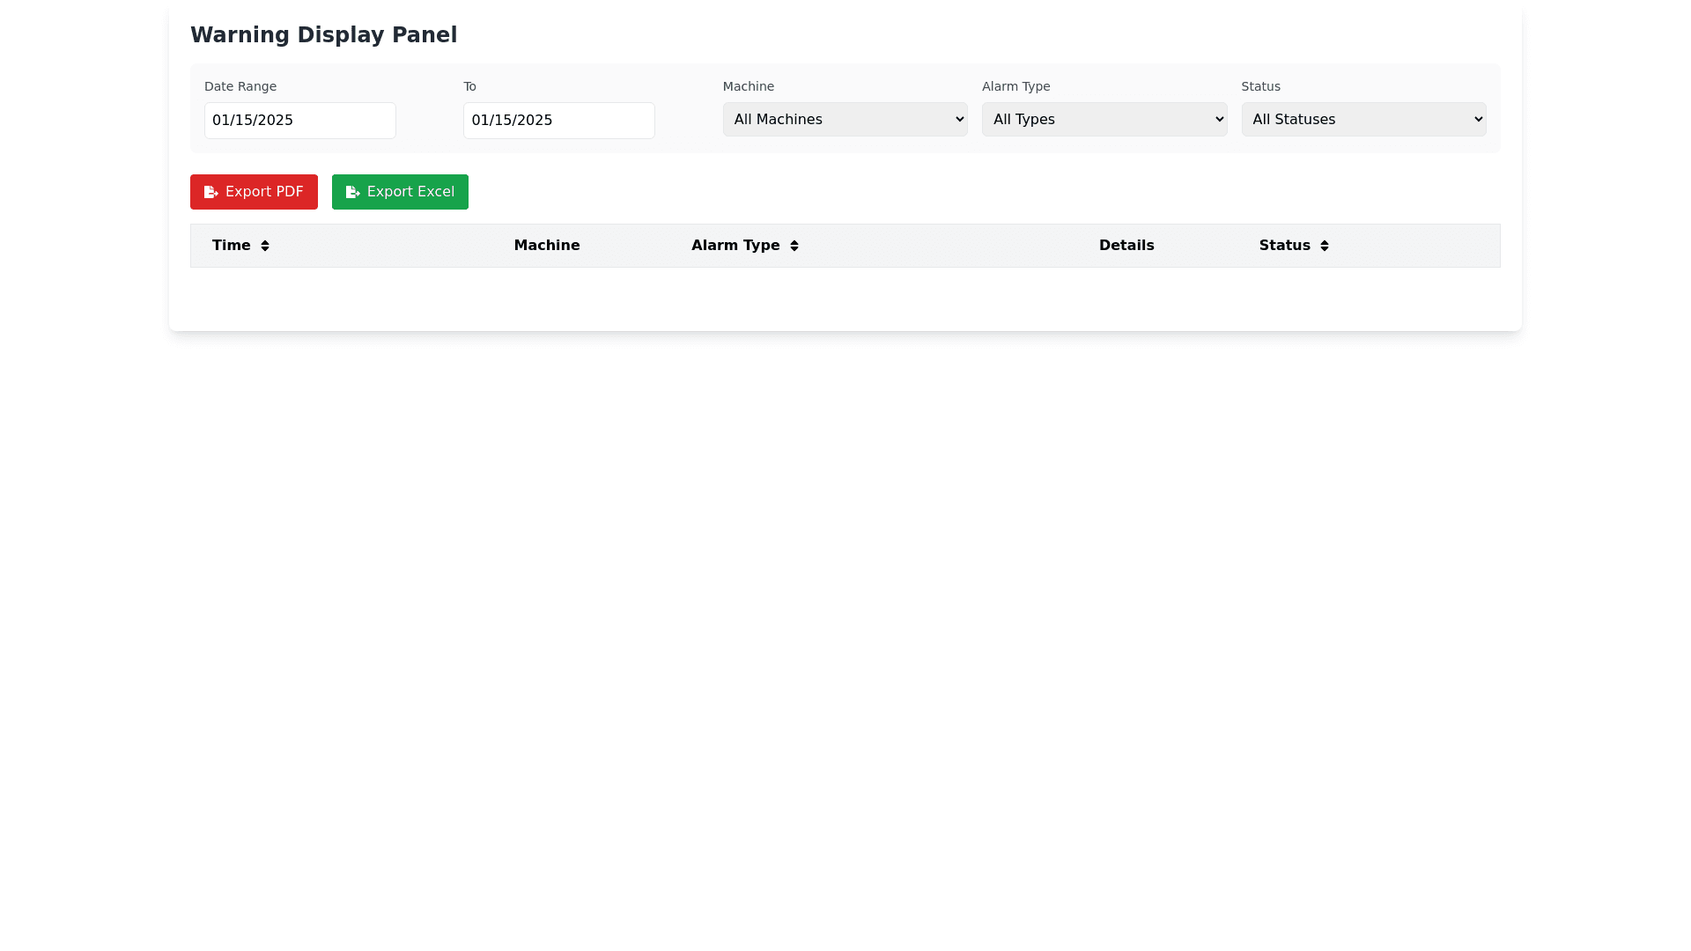The width and height of the screenshot is (1691, 951).
Task: Click the Machine filter label
Action: [748, 86]
